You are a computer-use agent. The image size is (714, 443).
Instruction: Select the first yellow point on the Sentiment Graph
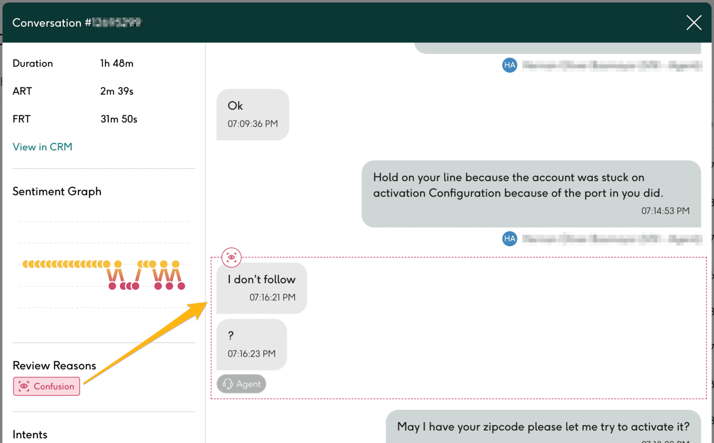25,264
